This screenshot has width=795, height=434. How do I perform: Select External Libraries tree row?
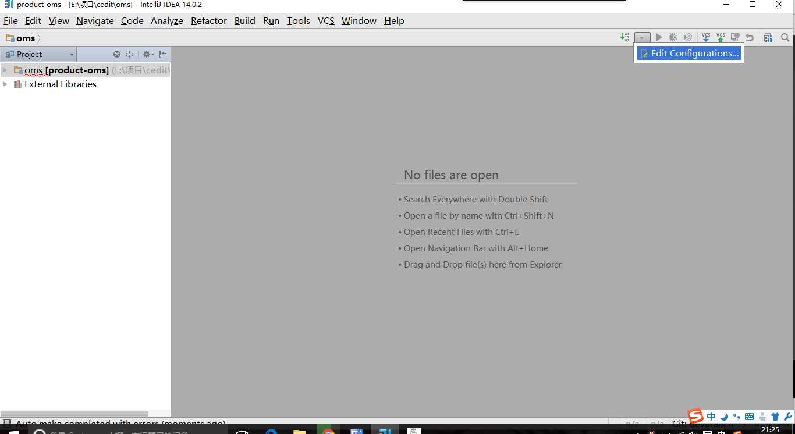tap(85, 84)
